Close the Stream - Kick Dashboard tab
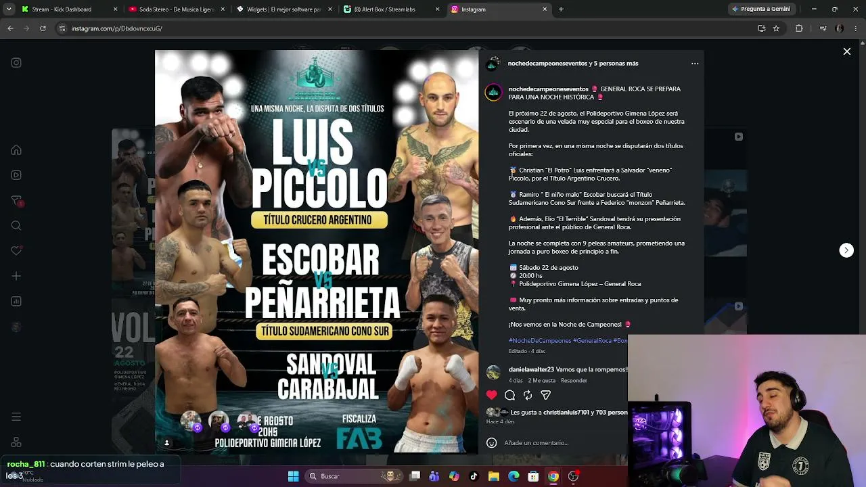 click(x=115, y=9)
